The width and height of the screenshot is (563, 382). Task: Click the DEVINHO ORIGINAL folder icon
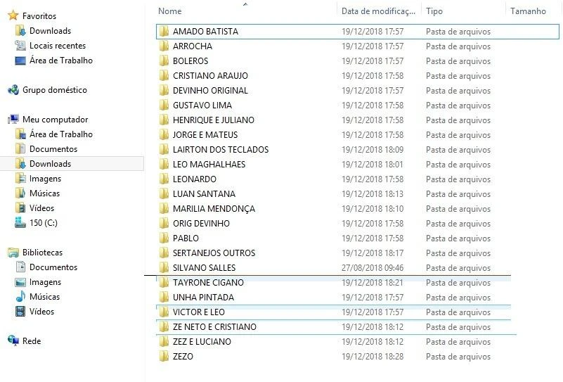click(164, 90)
